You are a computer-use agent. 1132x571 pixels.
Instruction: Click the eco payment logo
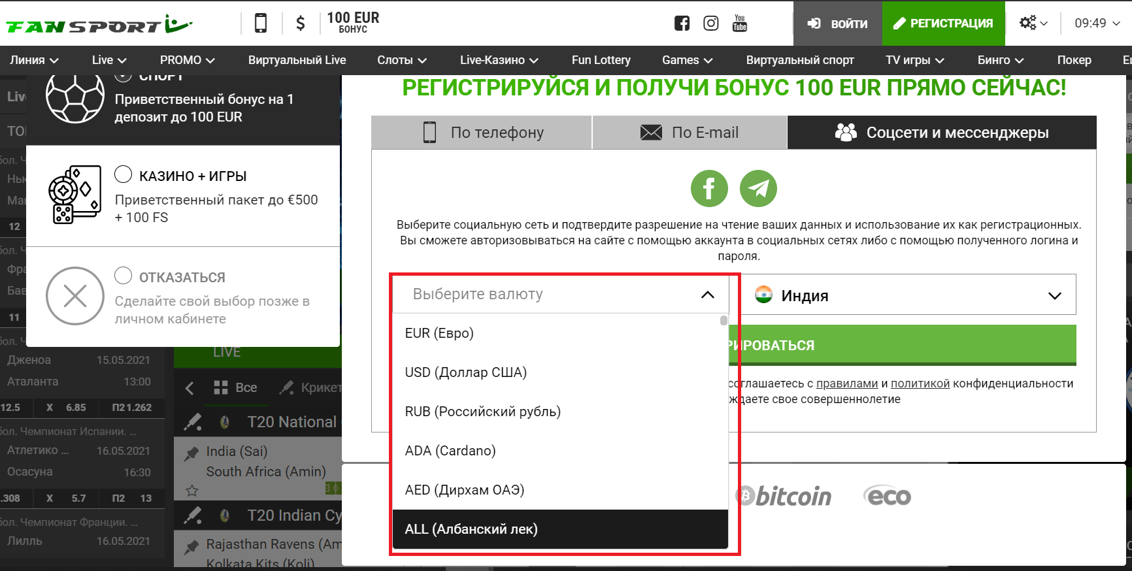pyautogui.click(x=887, y=497)
